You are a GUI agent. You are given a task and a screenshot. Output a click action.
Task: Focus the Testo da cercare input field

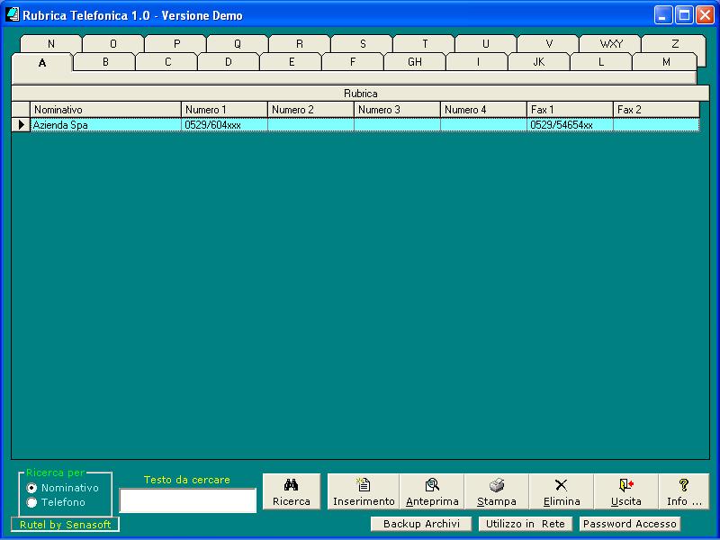188,500
